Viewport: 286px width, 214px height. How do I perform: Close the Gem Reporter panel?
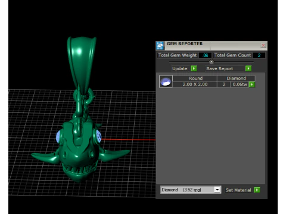coord(263,45)
